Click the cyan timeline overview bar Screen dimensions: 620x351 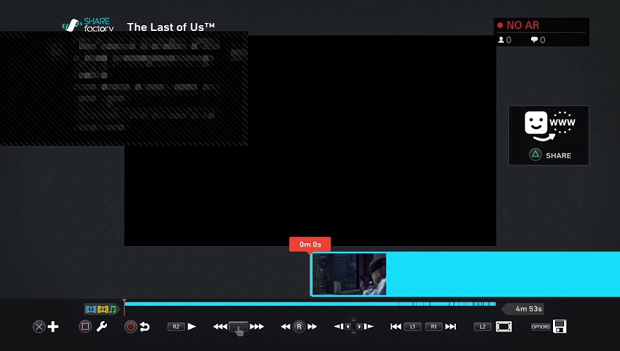pos(310,304)
